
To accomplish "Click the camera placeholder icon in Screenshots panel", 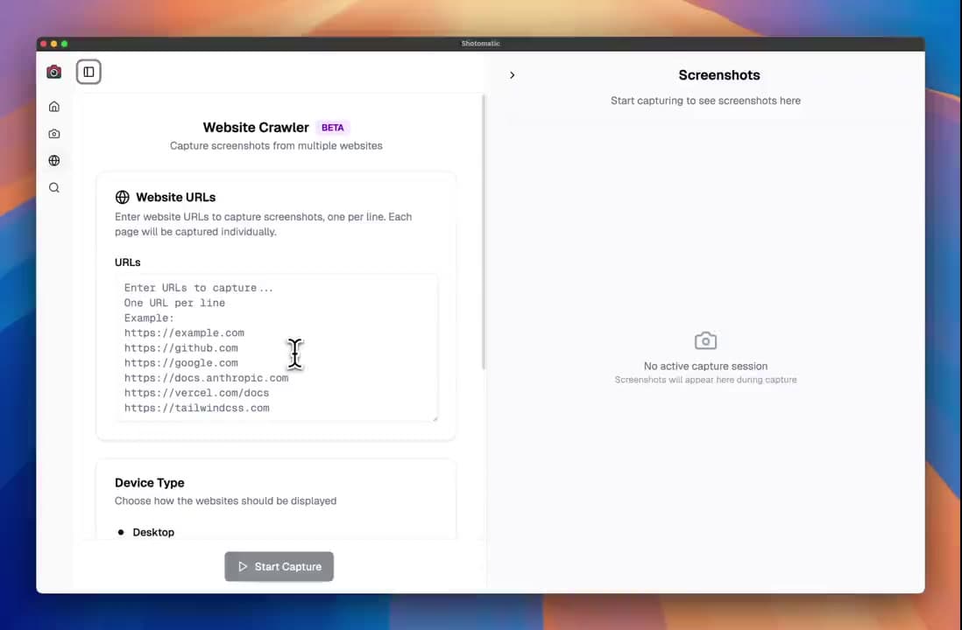I will coord(705,340).
